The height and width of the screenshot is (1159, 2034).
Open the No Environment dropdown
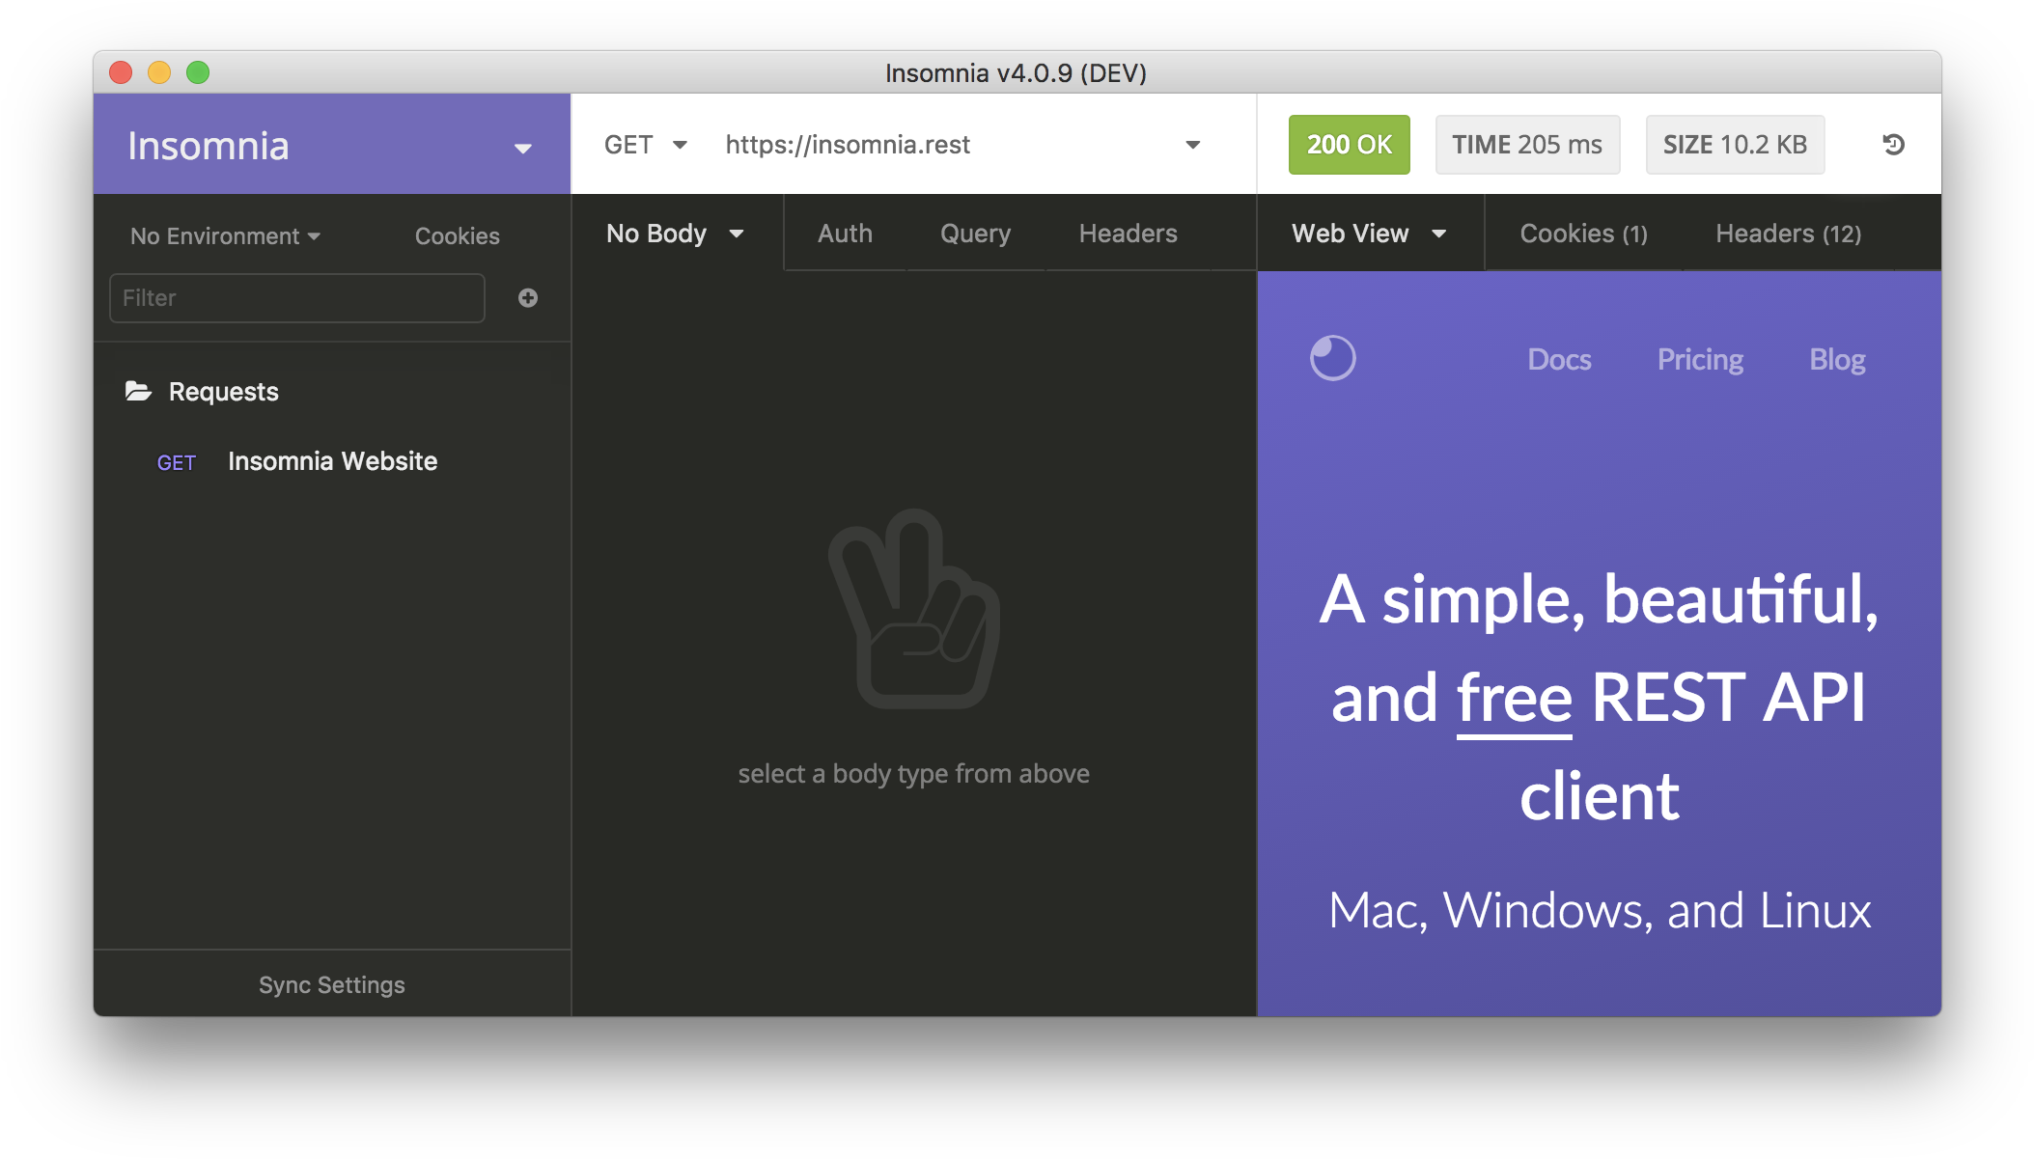click(x=225, y=236)
